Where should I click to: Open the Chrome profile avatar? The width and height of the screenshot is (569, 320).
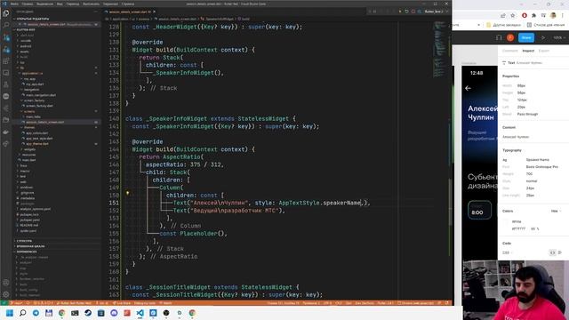[x=553, y=16]
